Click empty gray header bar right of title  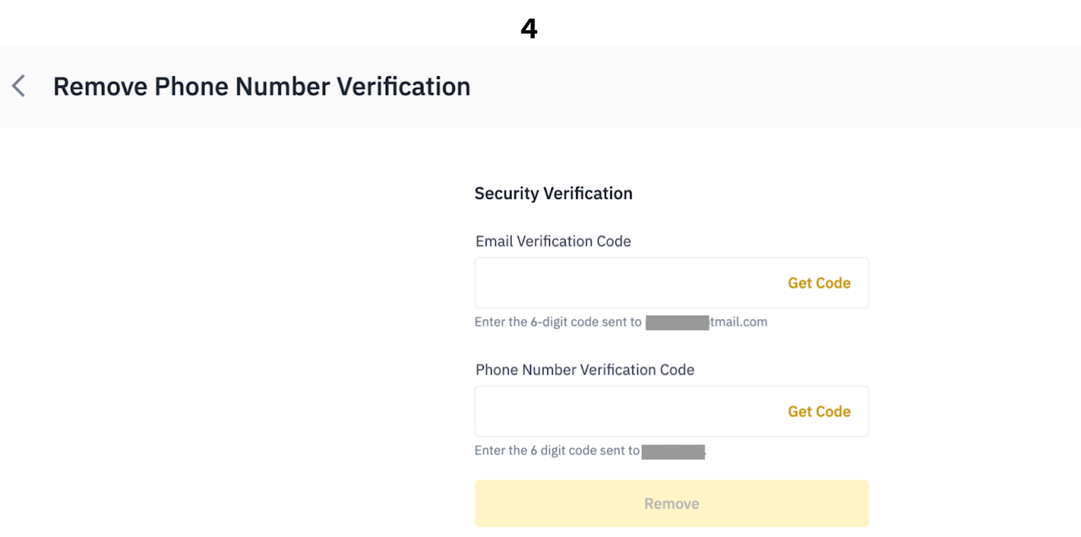click(777, 87)
